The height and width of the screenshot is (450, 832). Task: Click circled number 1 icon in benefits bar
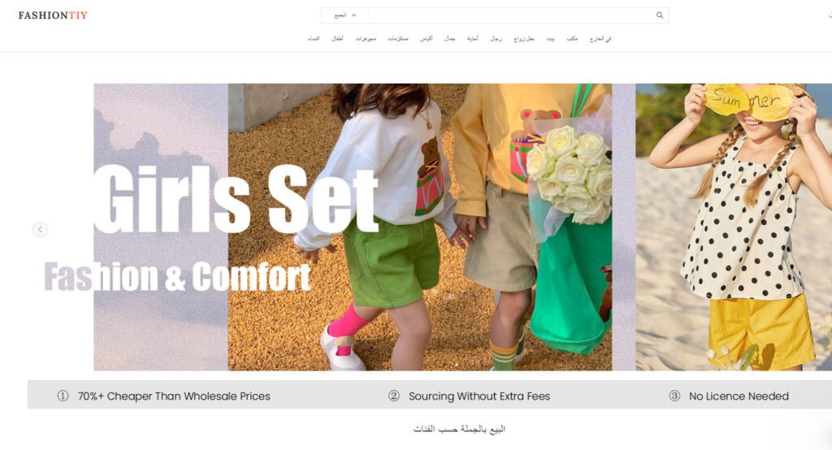(63, 396)
